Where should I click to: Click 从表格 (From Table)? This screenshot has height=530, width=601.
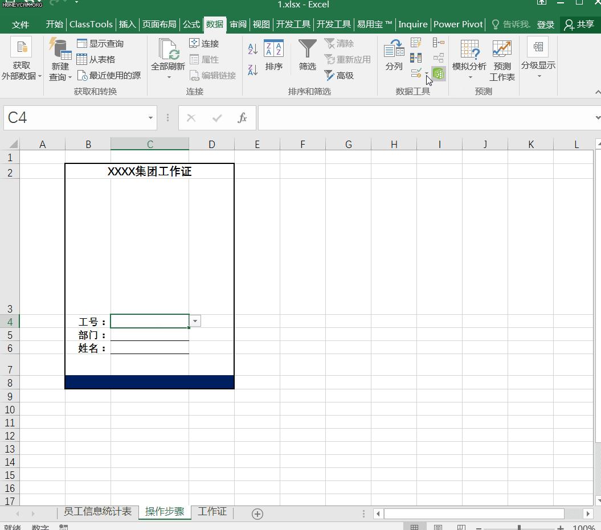coord(96,59)
